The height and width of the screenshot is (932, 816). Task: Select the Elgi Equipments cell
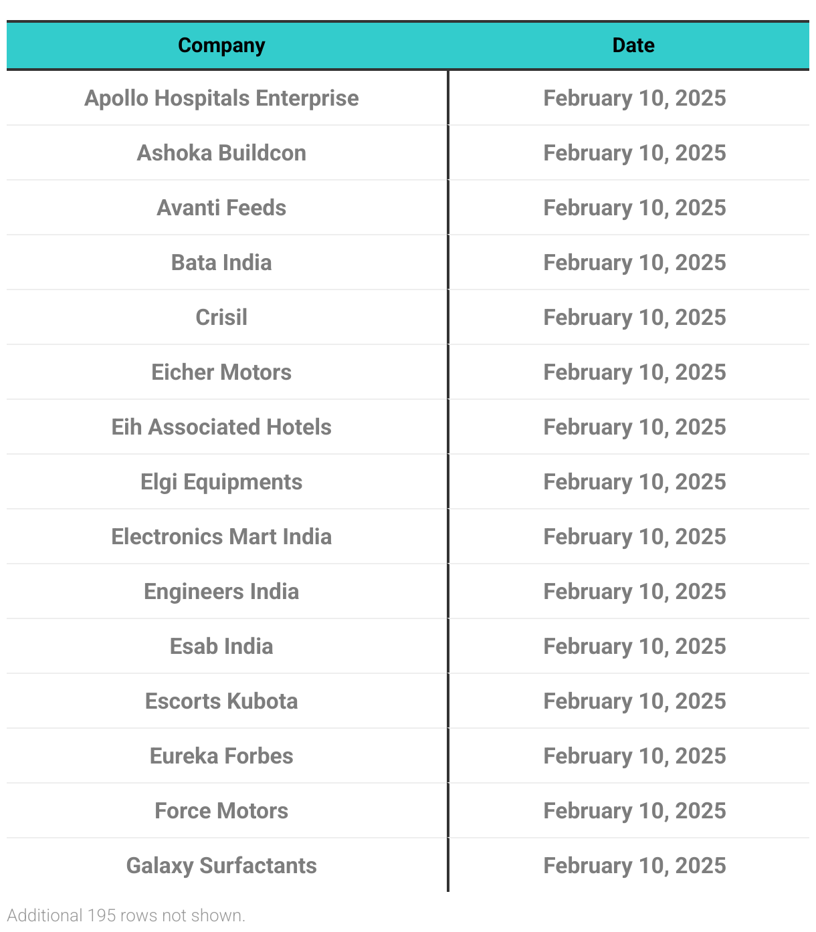click(221, 482)
